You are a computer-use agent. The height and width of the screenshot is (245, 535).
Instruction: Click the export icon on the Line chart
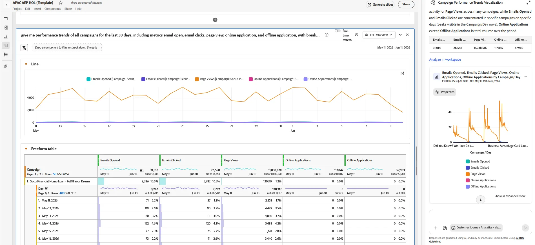(x=402, y=74)
